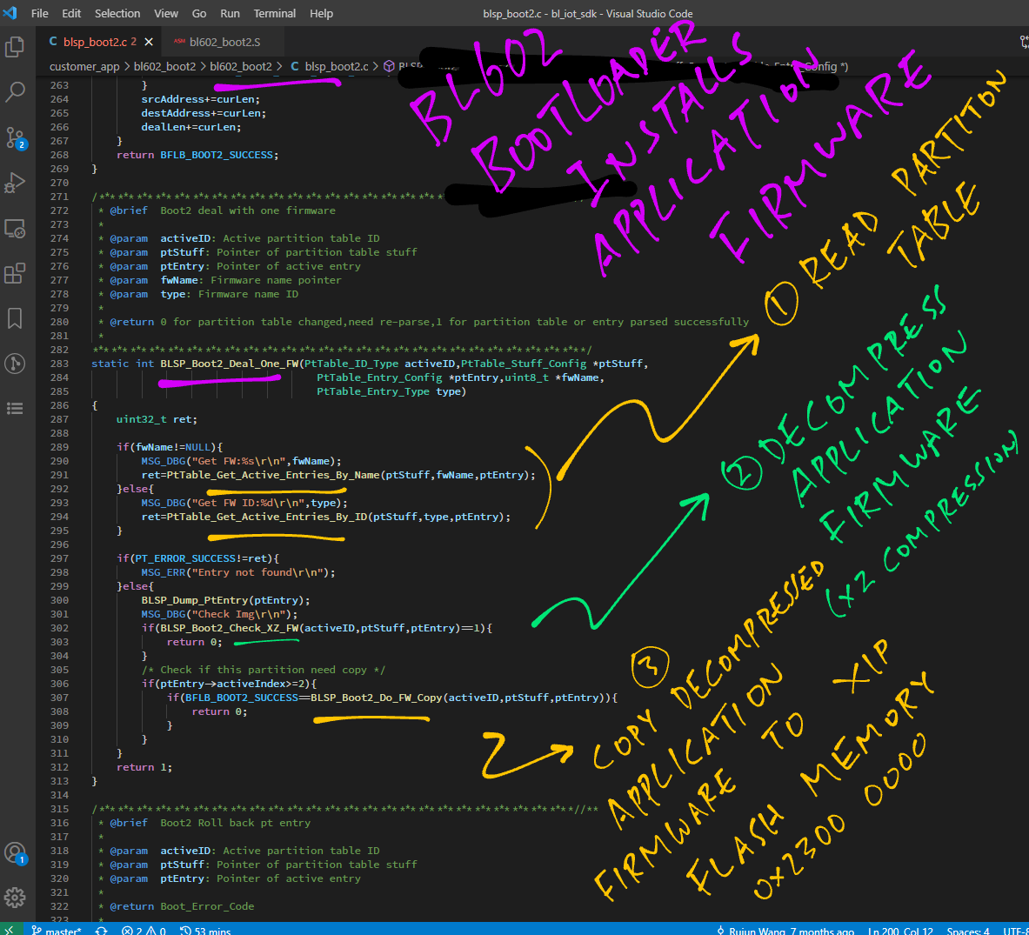Viewport: 1029px width, 935px height.
Task: Expand the customer_app breadcrumb
Action: click(x=84, y=66)
